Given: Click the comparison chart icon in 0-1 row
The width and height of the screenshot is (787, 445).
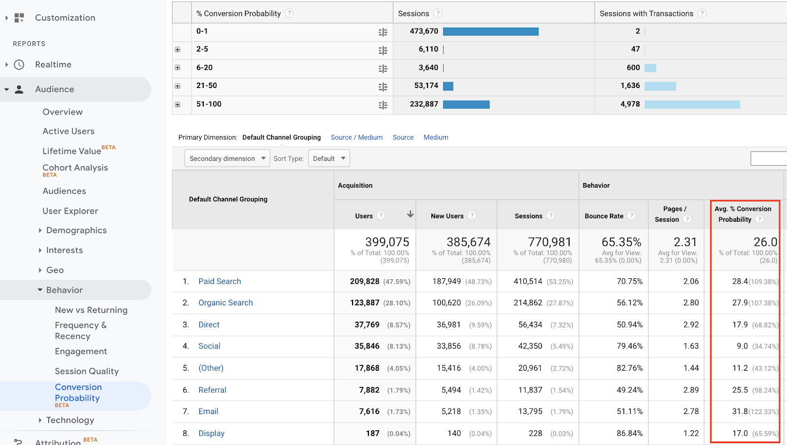Looking at the screenshot, I should point(383,32).
